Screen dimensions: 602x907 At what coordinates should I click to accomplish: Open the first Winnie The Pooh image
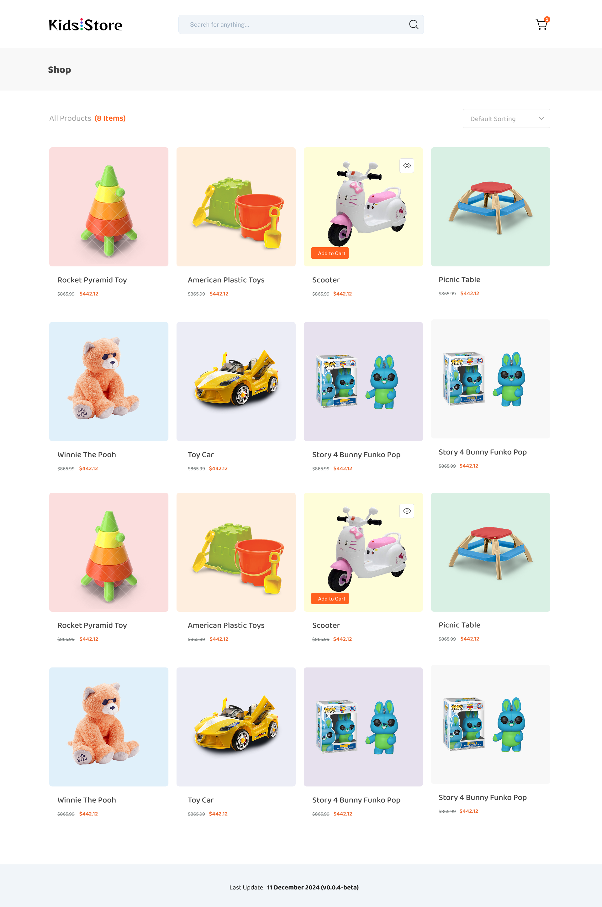coord(109,381)
